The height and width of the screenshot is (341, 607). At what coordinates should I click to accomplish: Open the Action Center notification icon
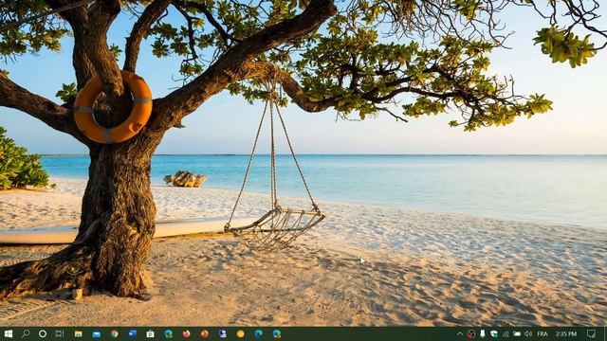(591, 334)
